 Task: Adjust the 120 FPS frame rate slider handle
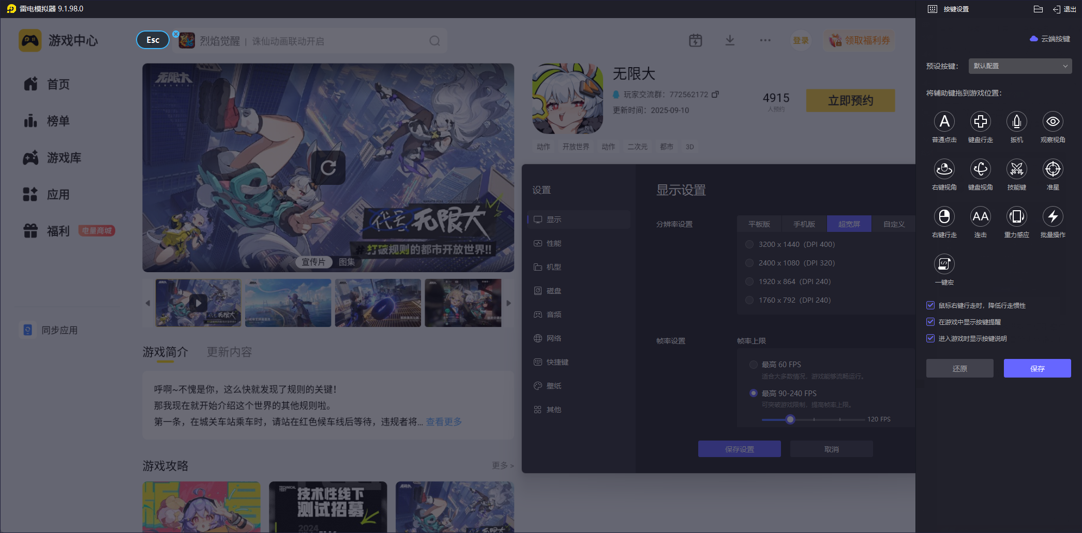[x=790, y=419]
